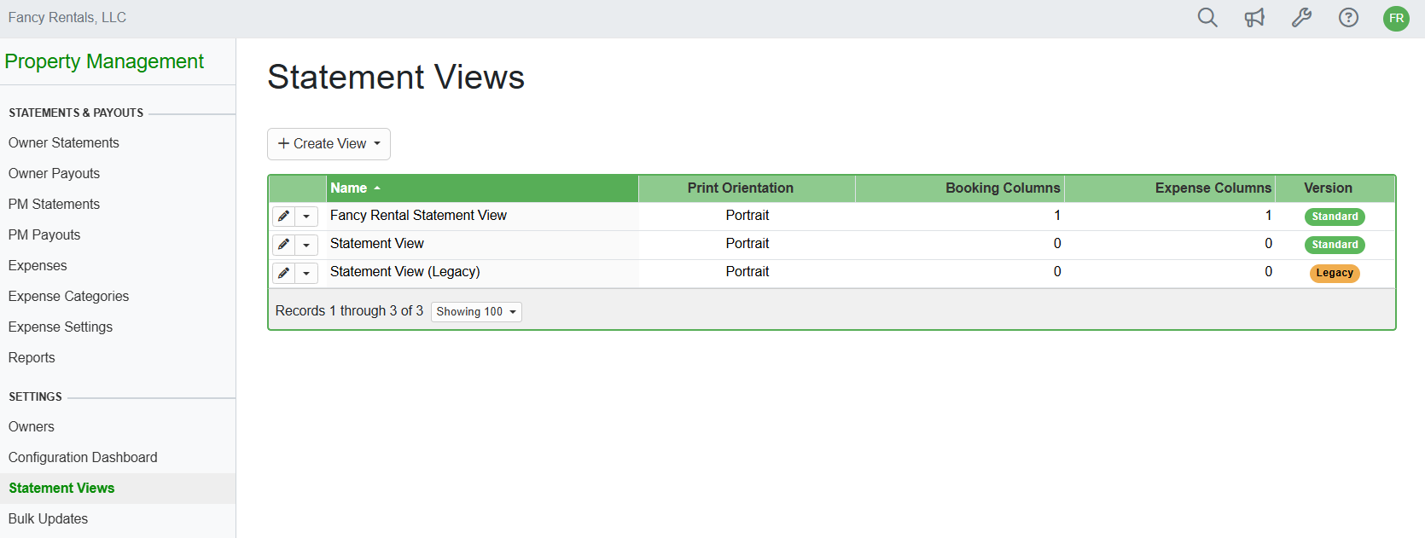Click Standard badge in the Statement View row
1425x538 pixels.
click(1335, 245)
